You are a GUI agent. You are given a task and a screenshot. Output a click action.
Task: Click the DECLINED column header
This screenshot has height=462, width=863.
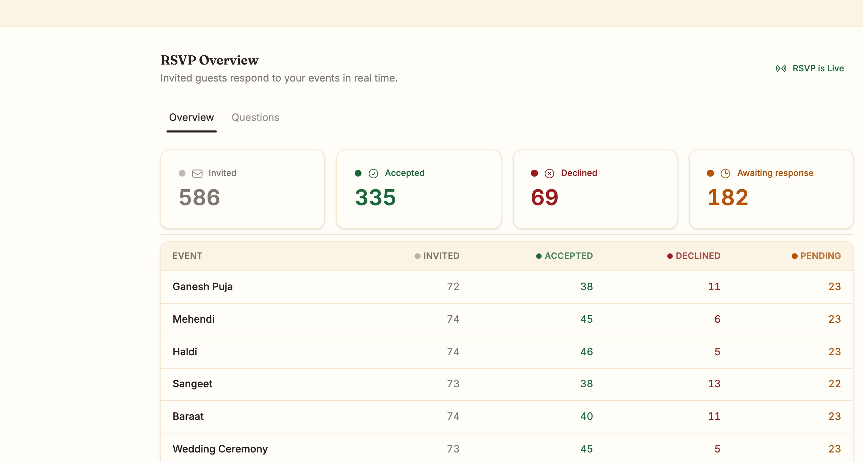tap(694, 256)
